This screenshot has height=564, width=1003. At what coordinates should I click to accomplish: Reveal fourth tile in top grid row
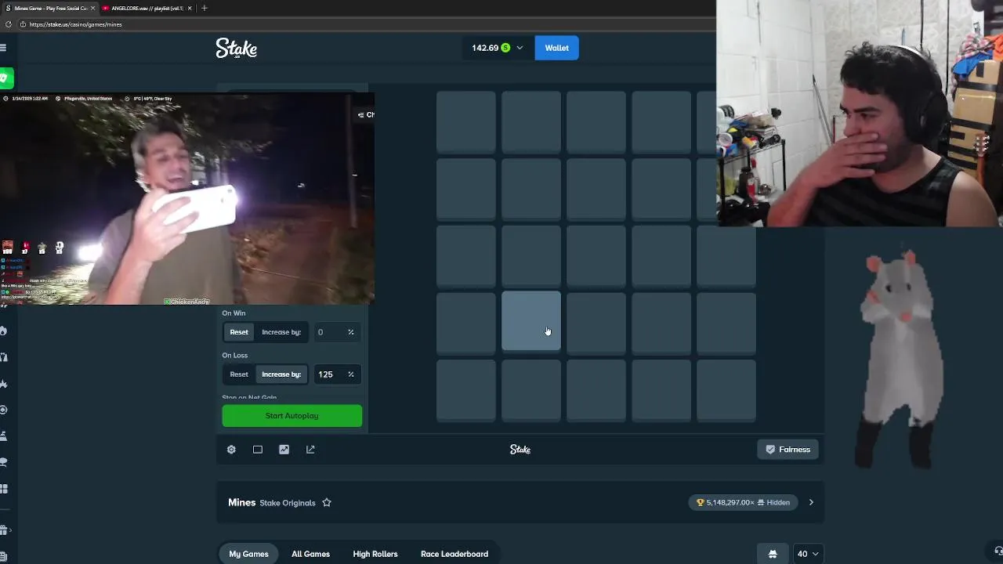click(661, 121)
